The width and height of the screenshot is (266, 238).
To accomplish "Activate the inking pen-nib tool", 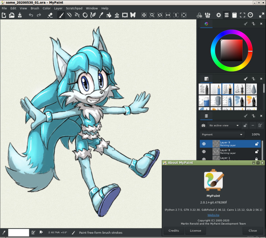I will click(x=93, y=15).
